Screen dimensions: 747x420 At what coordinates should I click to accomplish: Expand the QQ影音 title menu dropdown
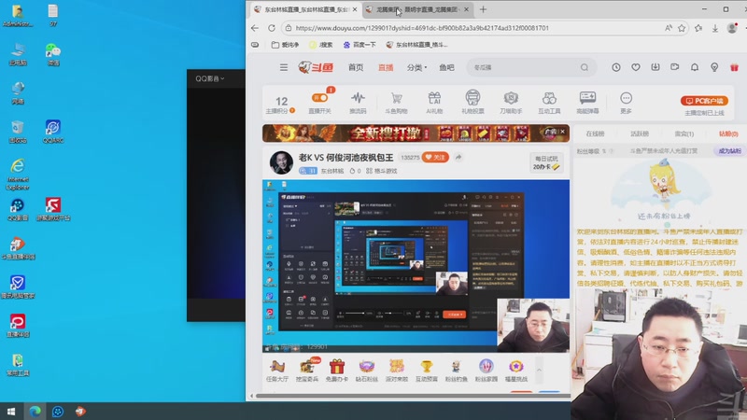pyautogui.click(x=209, y=78)
